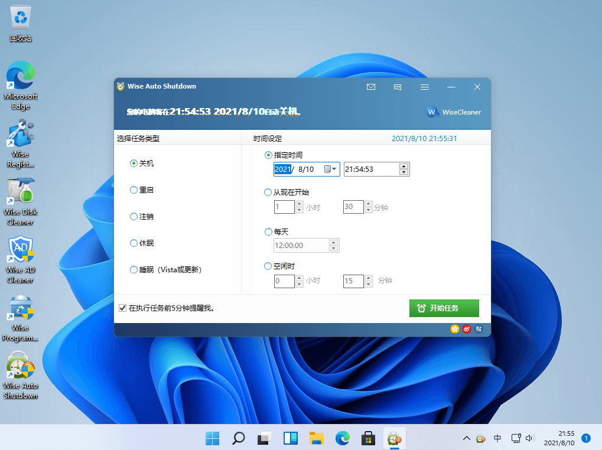Viewport: 602px width, 450px height.
Task: Select the 从现在开始 from now radio
Action: point(287,192)
